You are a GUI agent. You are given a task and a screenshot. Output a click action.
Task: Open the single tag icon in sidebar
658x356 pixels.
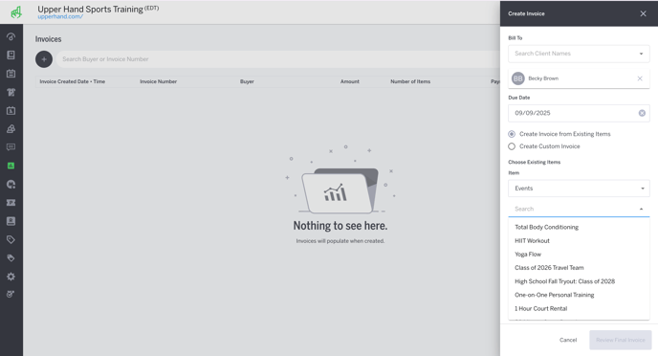11,239
